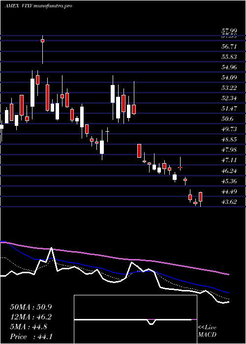Click the 46.24 price axis label

[229, 171]
